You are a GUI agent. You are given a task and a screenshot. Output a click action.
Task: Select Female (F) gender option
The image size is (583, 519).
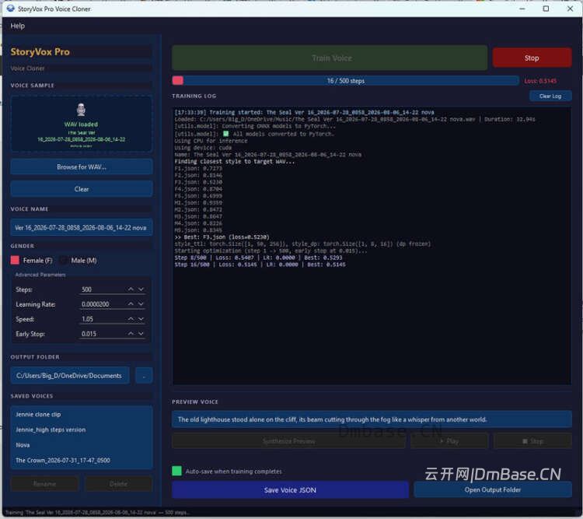click(32, 260)
